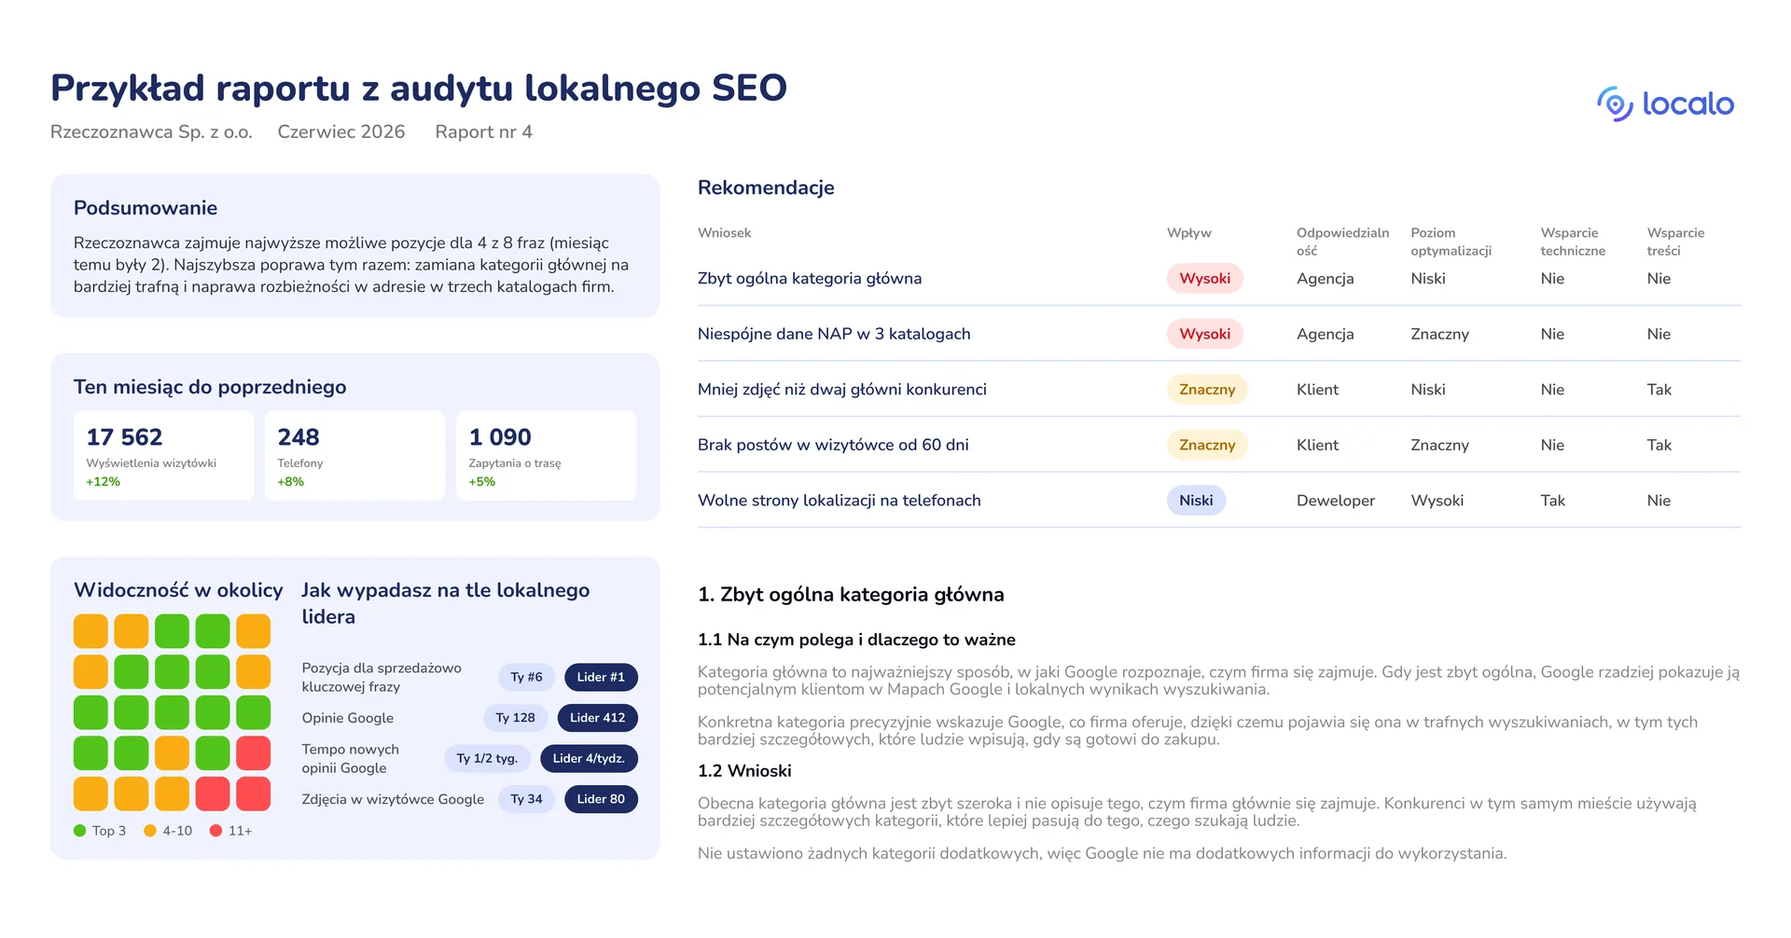
Task: Click Tak under Wsparcie treści for Brak postów
Action: pyautogui.click(x=1659, y=445)
